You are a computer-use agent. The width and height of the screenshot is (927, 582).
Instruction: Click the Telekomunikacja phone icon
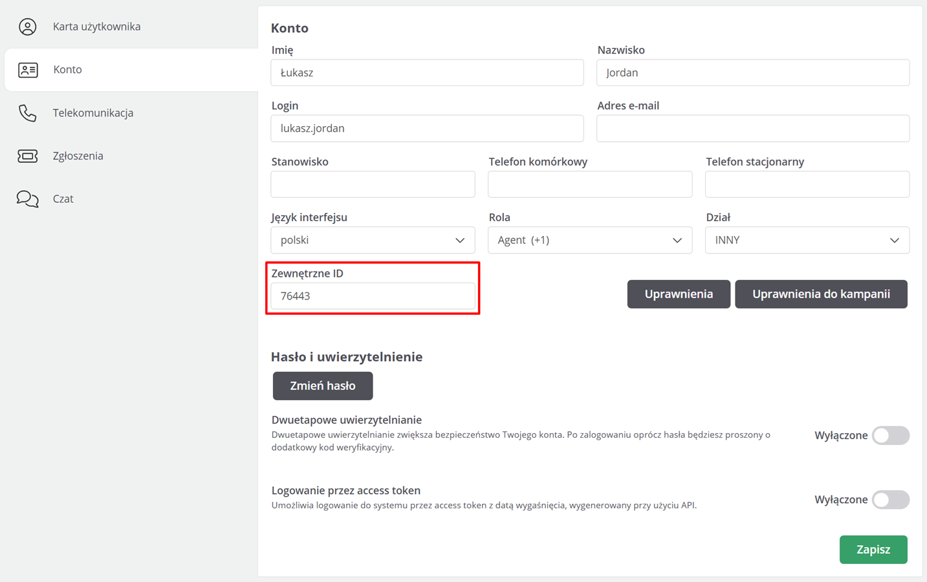[x=27, y=113]
